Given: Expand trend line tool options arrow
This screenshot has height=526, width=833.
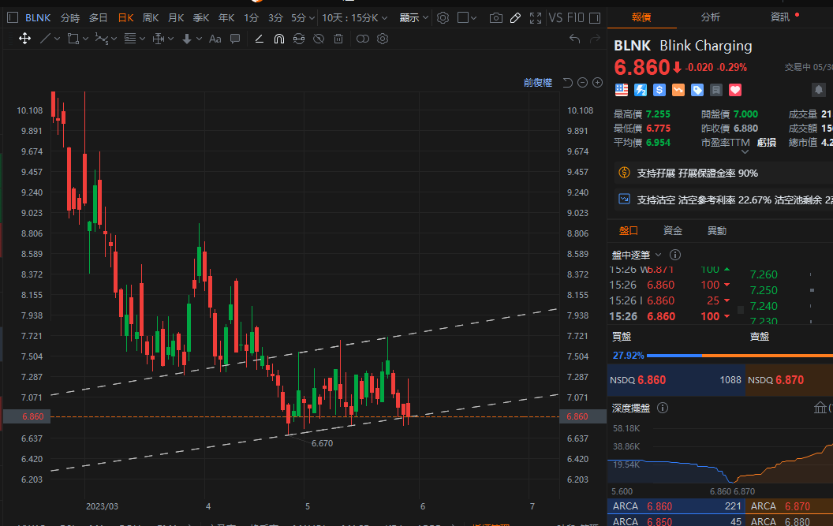Looking at the screenshot, I should click(x=58, y=39).
